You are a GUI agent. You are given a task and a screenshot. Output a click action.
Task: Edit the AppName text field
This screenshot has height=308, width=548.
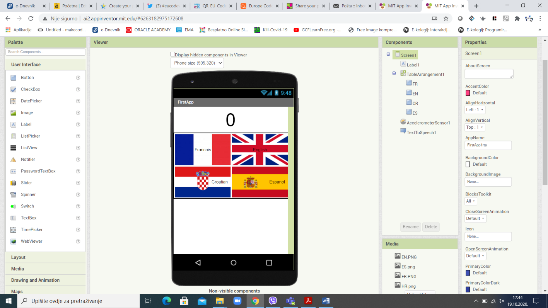click(x=488, y=145)
